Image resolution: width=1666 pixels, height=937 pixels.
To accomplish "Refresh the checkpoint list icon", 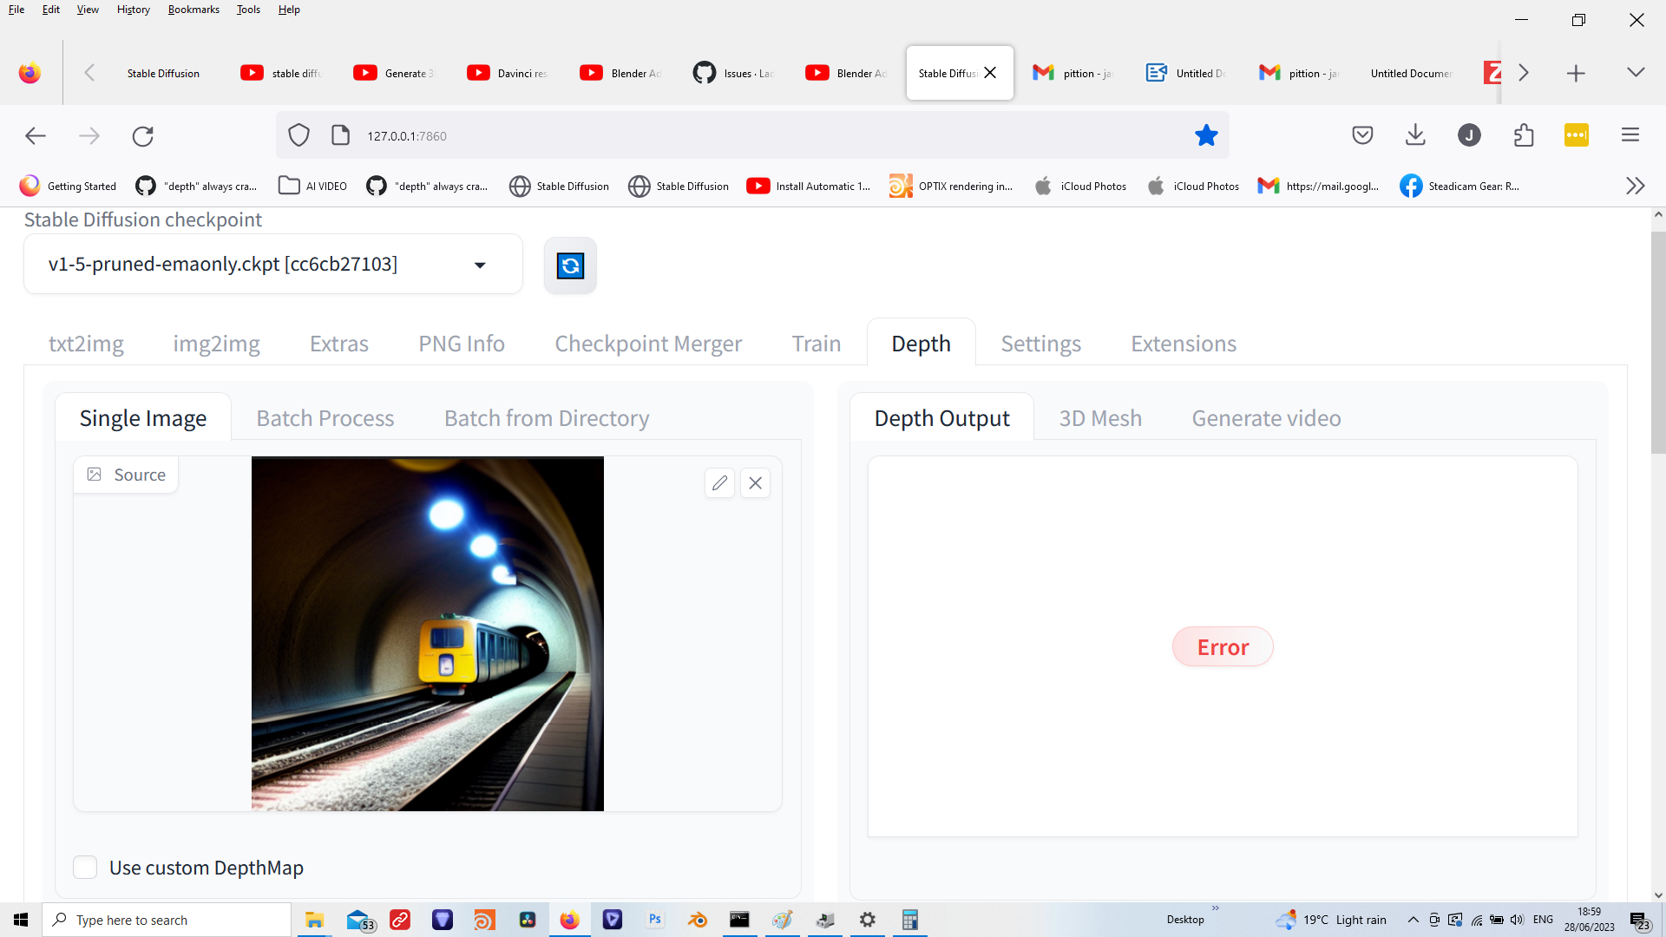I will (570, 265).
